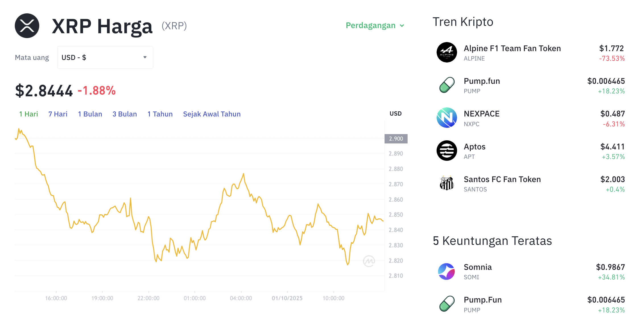Click the CoinMarketCap watermark on chart
Screen dimensions: 632x321
point(369,261)
